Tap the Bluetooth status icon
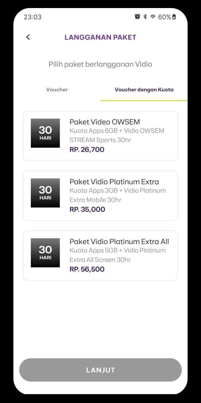 click(145, 17)
